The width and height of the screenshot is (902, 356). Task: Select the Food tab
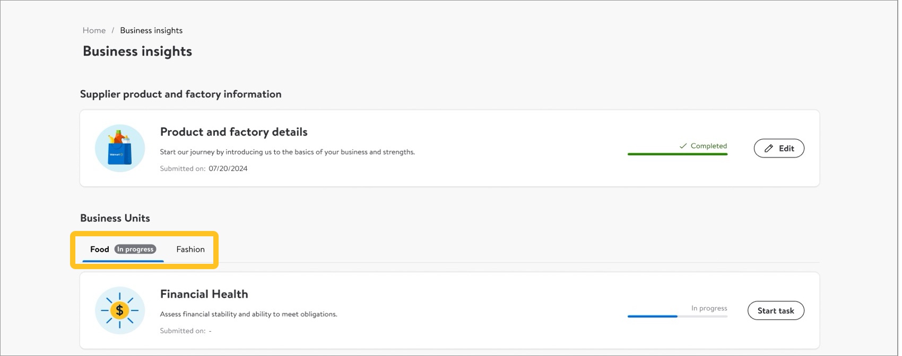(99, 250)
